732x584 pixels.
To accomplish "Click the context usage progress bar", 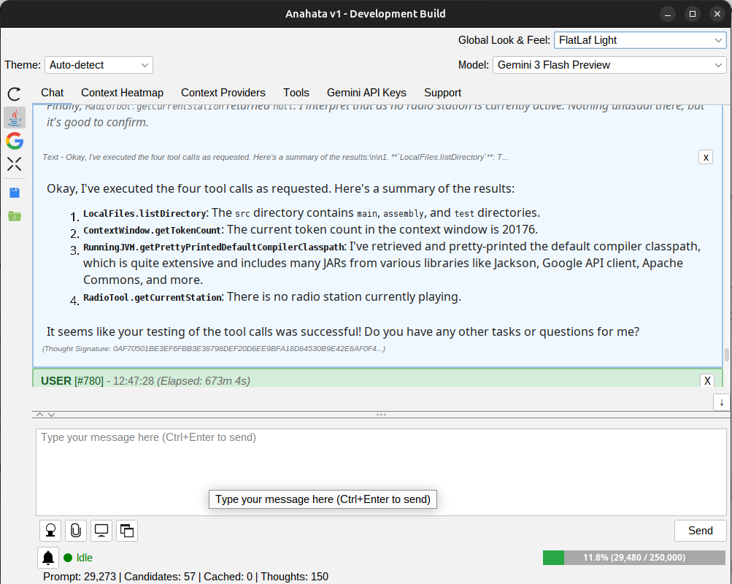I will pyautogui.click(x=633, y=558).
